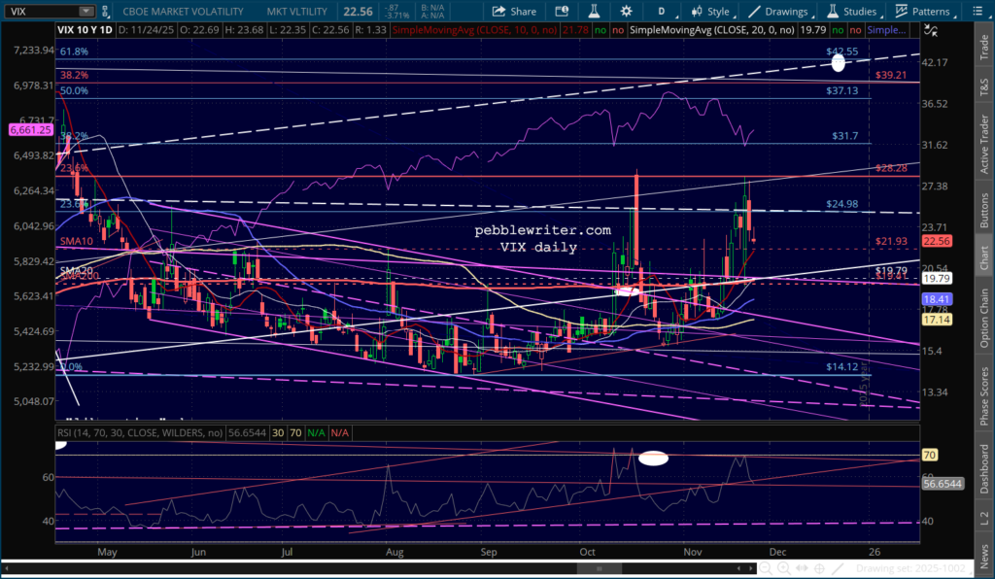Click the 50.0% retracement label

pyautogui.click(x=74, y=90)
